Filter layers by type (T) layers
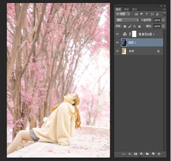This screenshot has width=171, height=161. pos(147,14)
